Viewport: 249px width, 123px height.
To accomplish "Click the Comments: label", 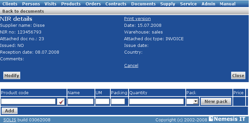I will tap(12, 59).
